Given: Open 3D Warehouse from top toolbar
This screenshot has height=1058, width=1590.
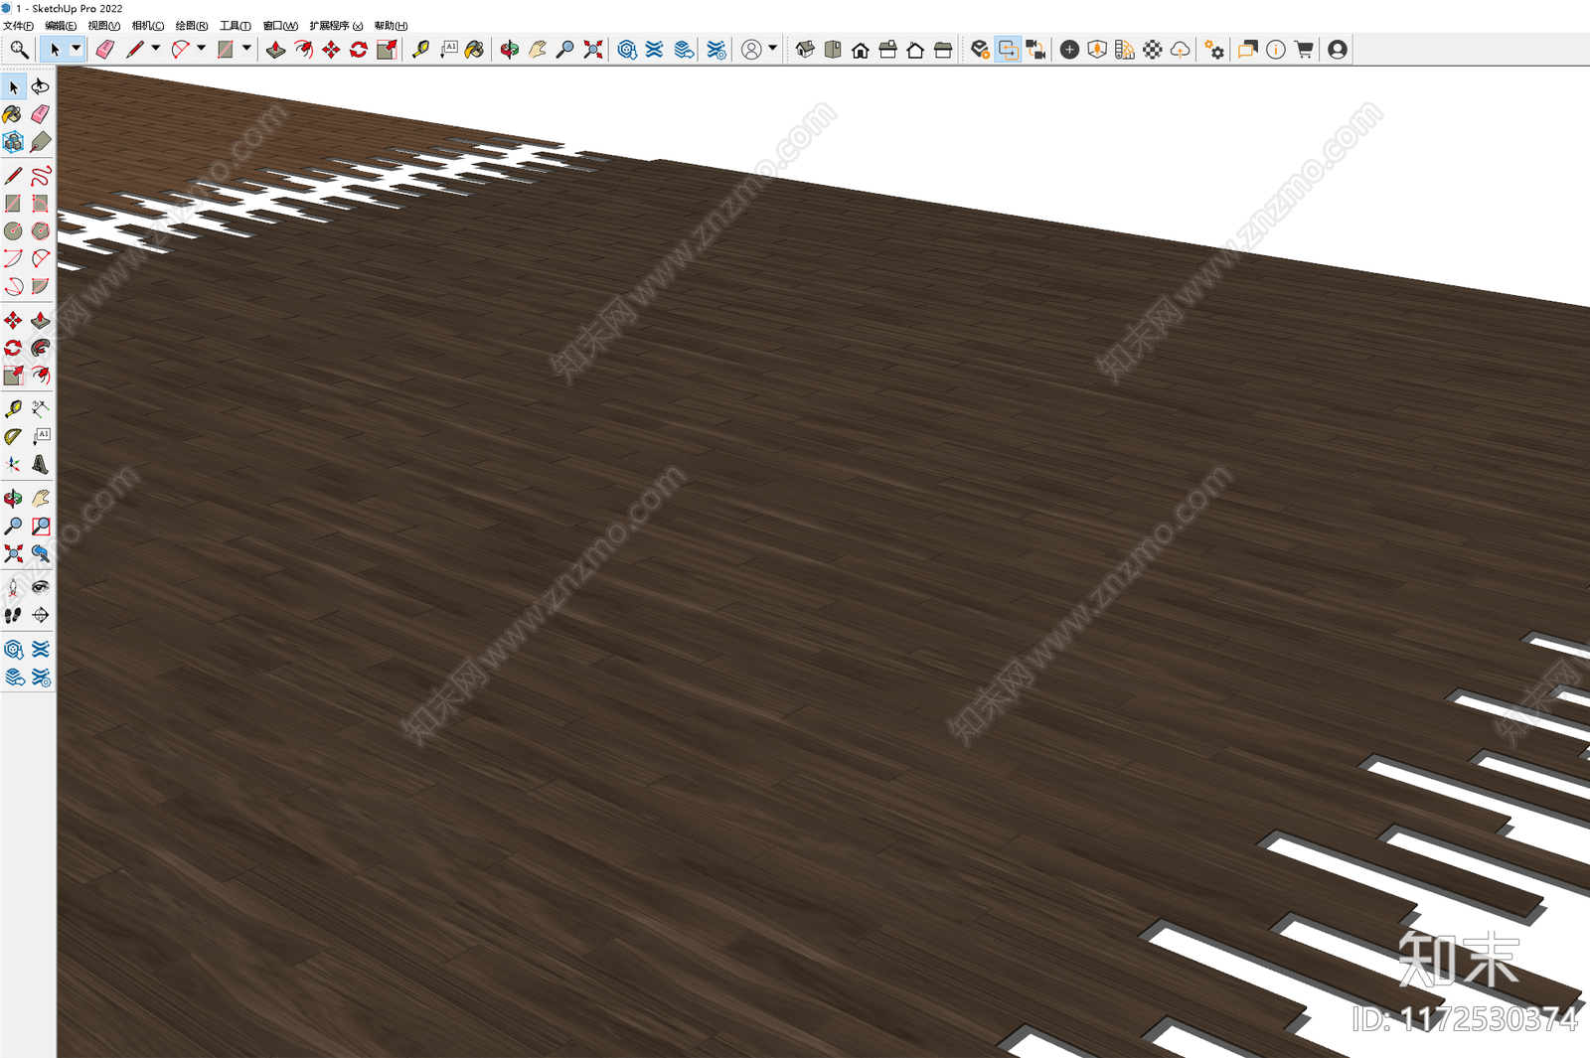Looking at the screenshot, I should [627, 49].
